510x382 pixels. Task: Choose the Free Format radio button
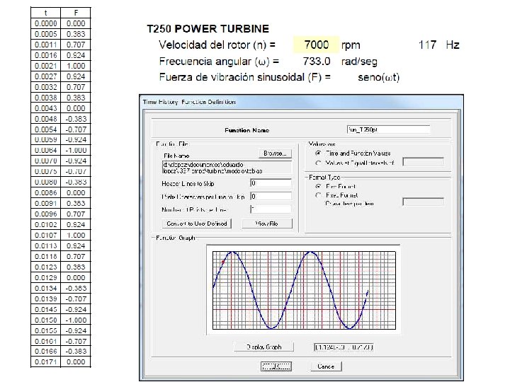(x=319, y=187)
